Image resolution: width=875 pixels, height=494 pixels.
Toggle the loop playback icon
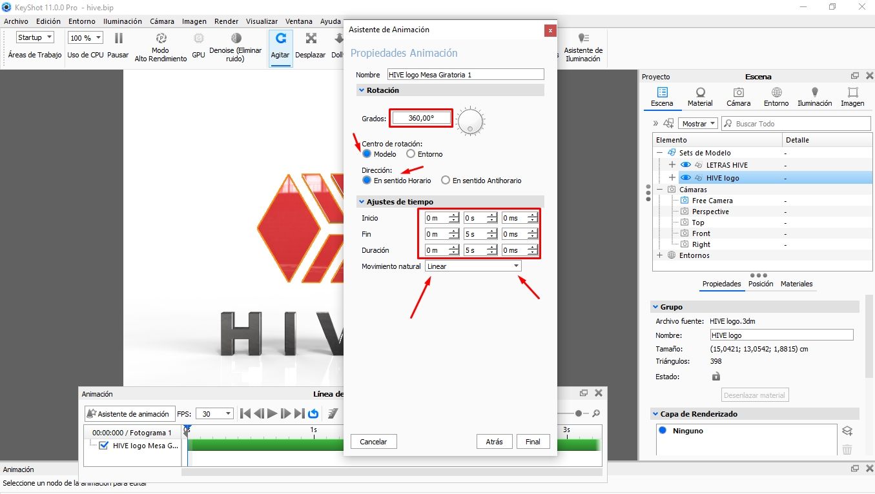313,413
